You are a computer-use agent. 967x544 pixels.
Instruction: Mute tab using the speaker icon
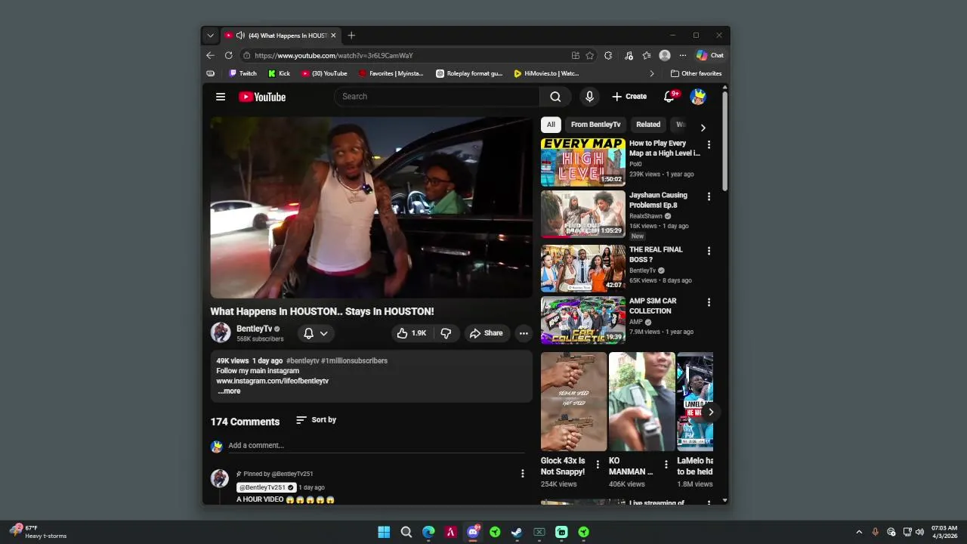(240, 36)
